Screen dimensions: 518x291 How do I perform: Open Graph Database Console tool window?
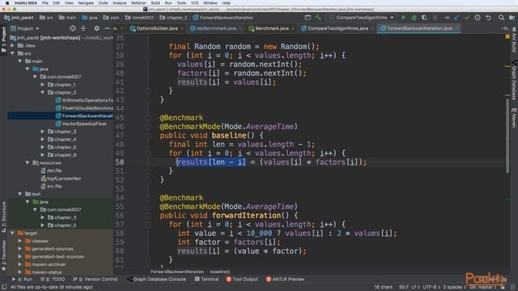pyautogui.click(x=156, y=279)
